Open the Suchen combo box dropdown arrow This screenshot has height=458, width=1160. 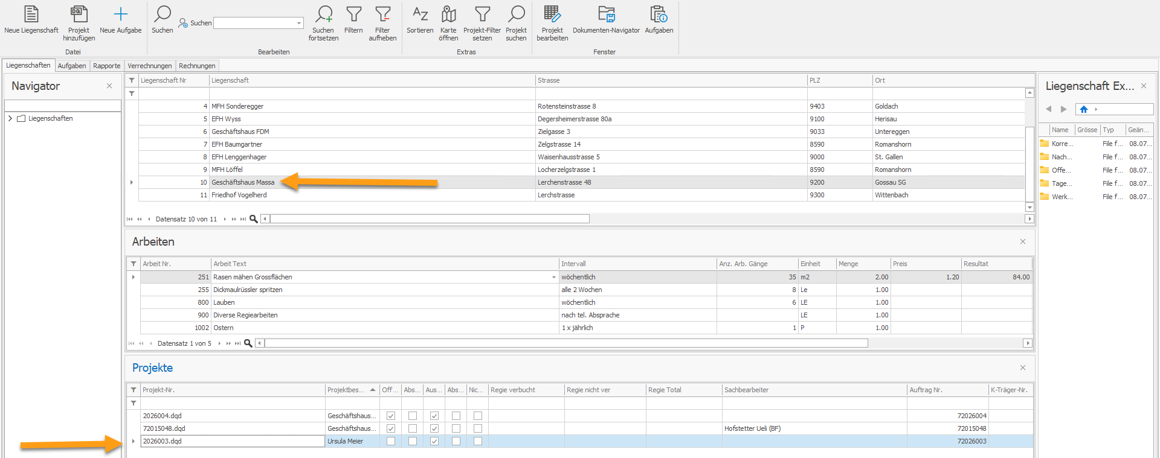click(x=299, y=23)
